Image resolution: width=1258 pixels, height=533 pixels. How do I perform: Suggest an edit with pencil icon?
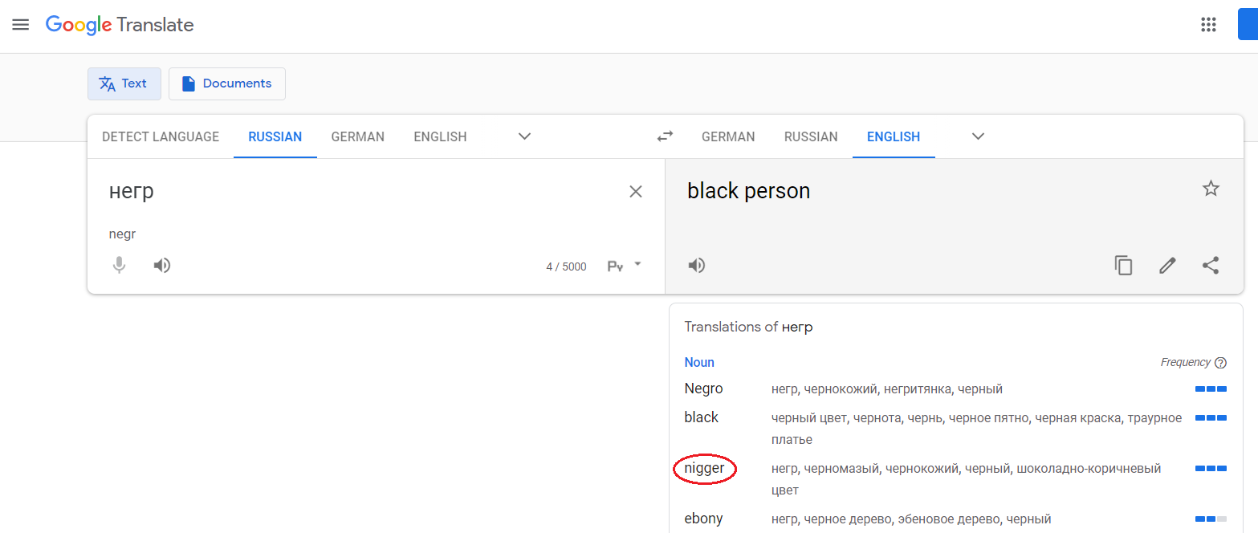click(1167, 266)
